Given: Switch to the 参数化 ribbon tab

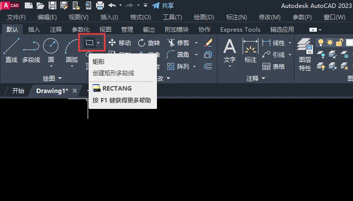Looking at the screenshot, I should [81, 30].
